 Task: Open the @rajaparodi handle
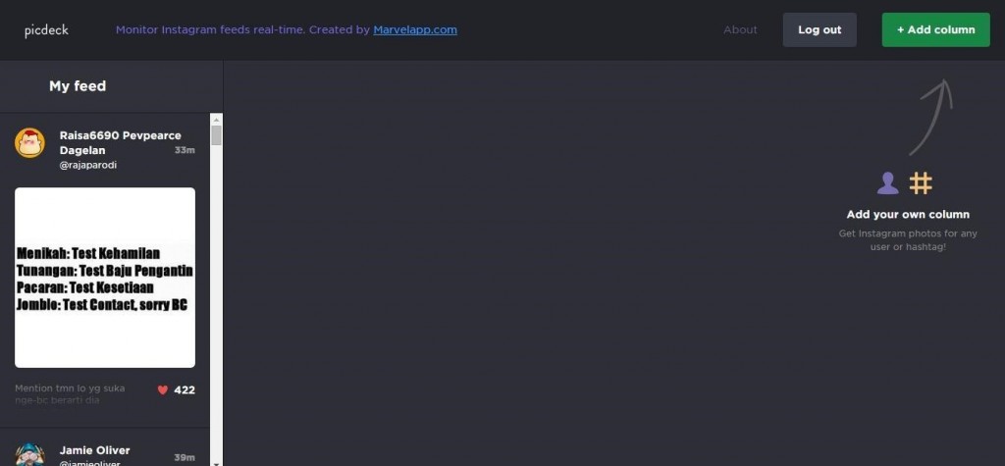[87, 165]
